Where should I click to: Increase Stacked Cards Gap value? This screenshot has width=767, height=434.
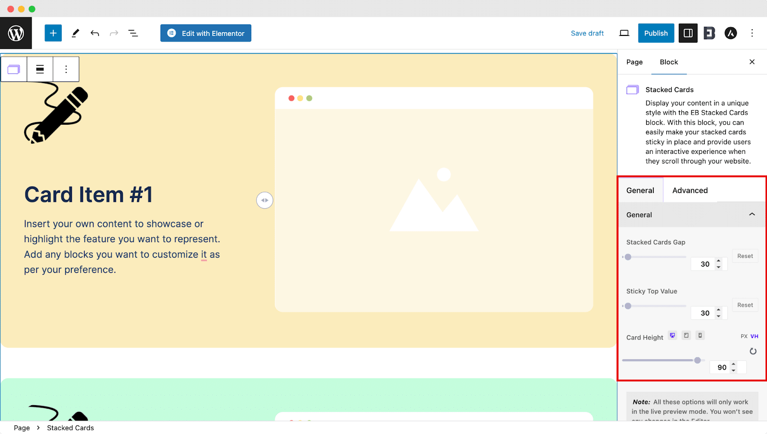(x=719, y=261)
